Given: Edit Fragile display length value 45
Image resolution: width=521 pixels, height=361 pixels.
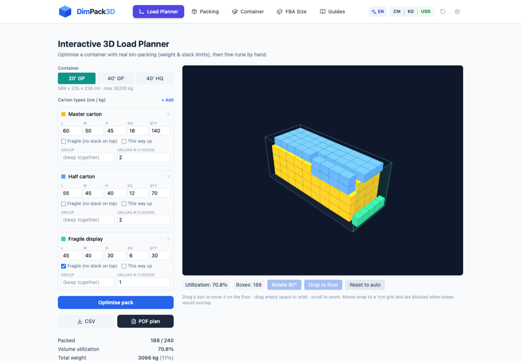Looking at the screenshot, I should (71, 256).
